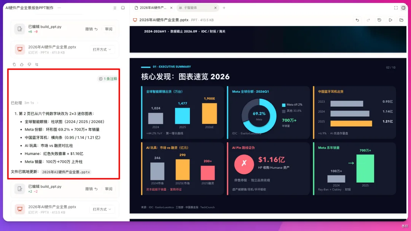
Task: Select the slide title 核心发现：图表速览 2026
Action: tap(185, 77)
